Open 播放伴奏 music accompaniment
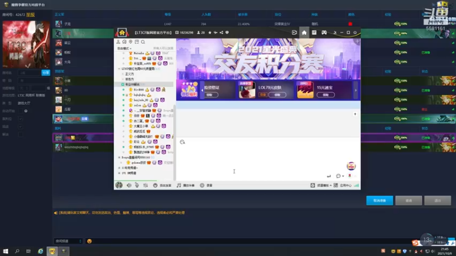Image resolution: width=456 pixels, height=256 pixels. [x=186, y=185]
